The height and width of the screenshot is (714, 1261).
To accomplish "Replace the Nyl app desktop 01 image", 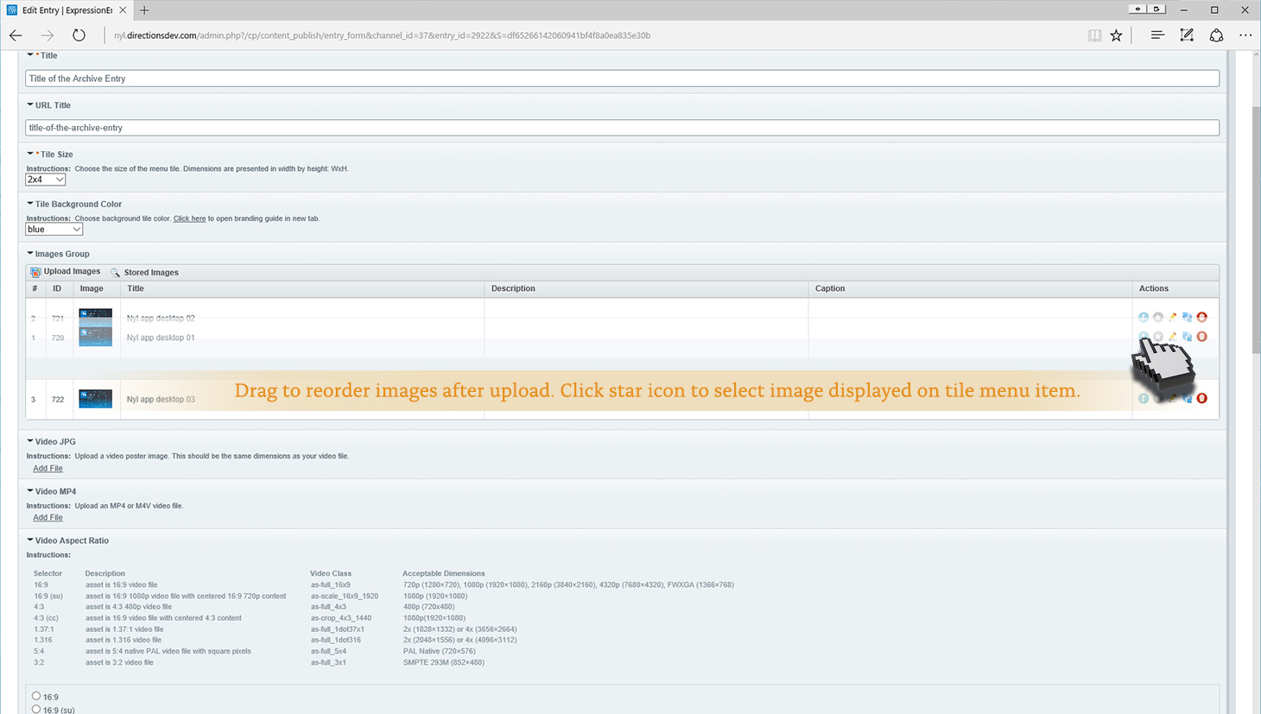I will tap(1187, 337).
